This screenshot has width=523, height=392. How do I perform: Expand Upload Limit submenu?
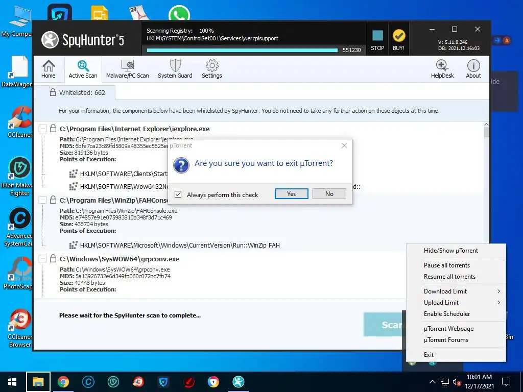click(456, 303)
